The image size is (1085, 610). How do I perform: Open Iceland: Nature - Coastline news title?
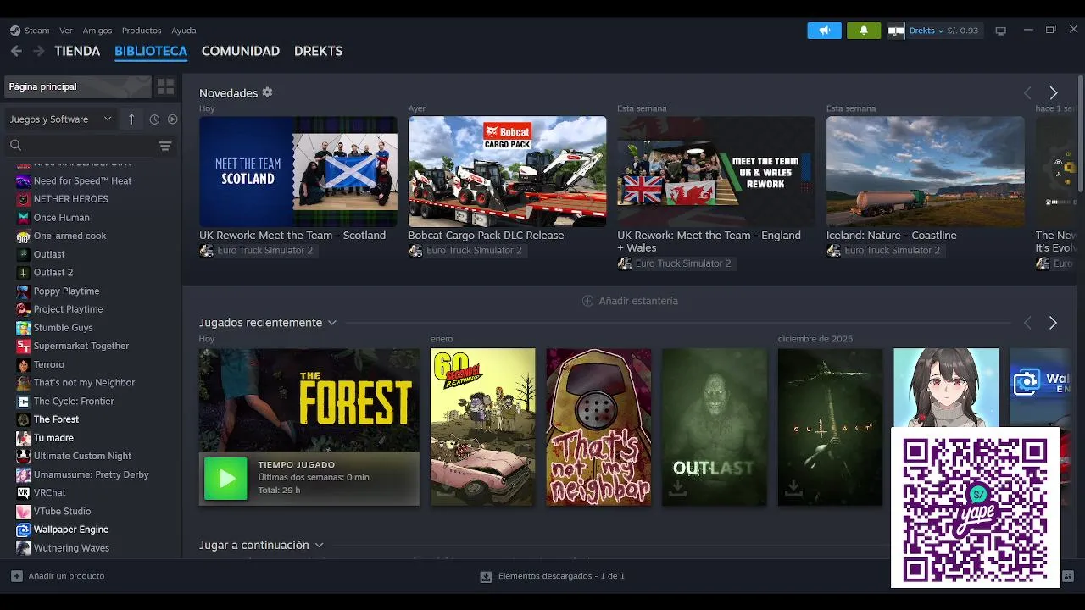(x=891, y=236)
